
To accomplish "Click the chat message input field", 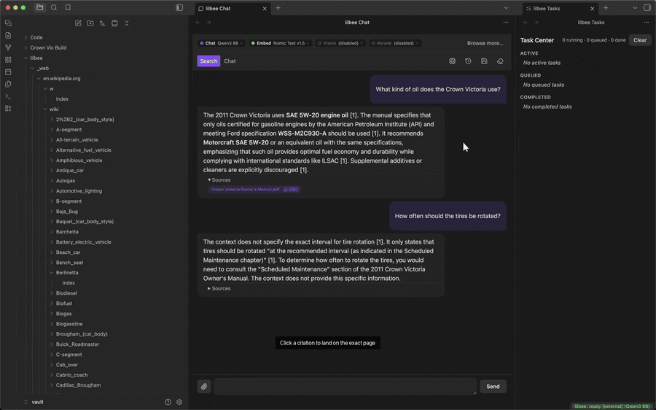I will click(x=345, y=387).
